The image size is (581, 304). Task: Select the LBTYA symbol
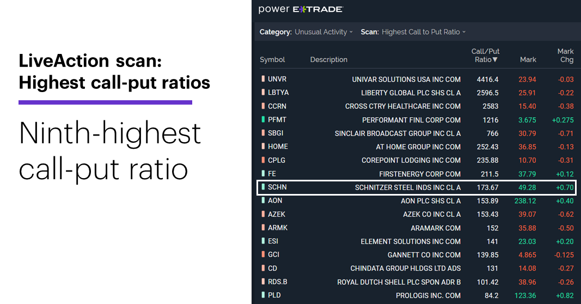click(x=278, y=92)
